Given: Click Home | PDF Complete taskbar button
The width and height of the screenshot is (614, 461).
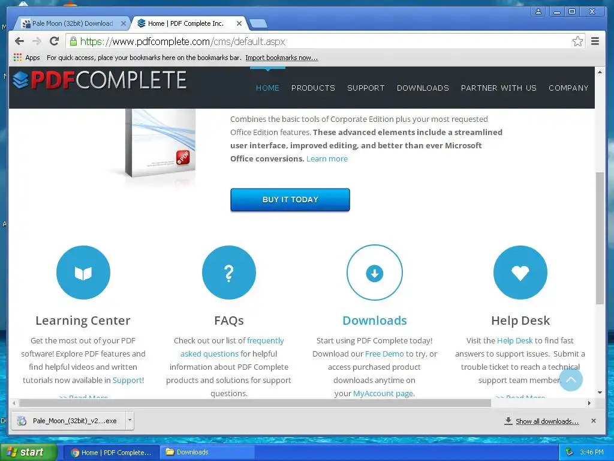Looking at the screenshot, I should [111, 453].
